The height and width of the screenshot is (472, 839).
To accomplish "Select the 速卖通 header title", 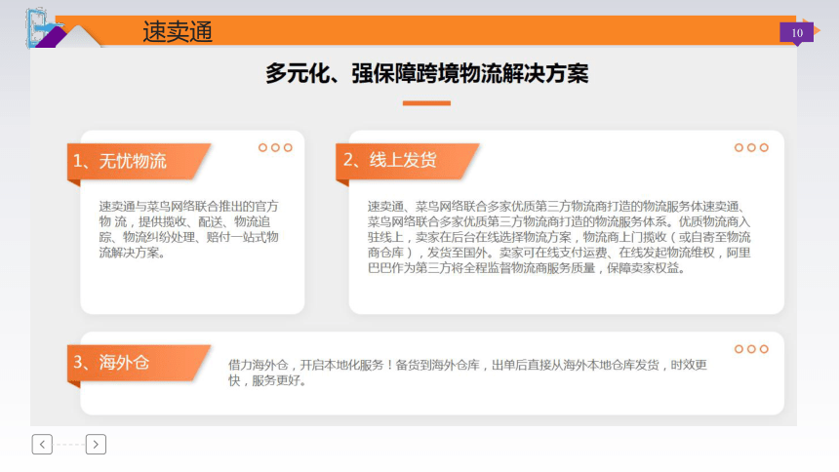I will (178, 31).
